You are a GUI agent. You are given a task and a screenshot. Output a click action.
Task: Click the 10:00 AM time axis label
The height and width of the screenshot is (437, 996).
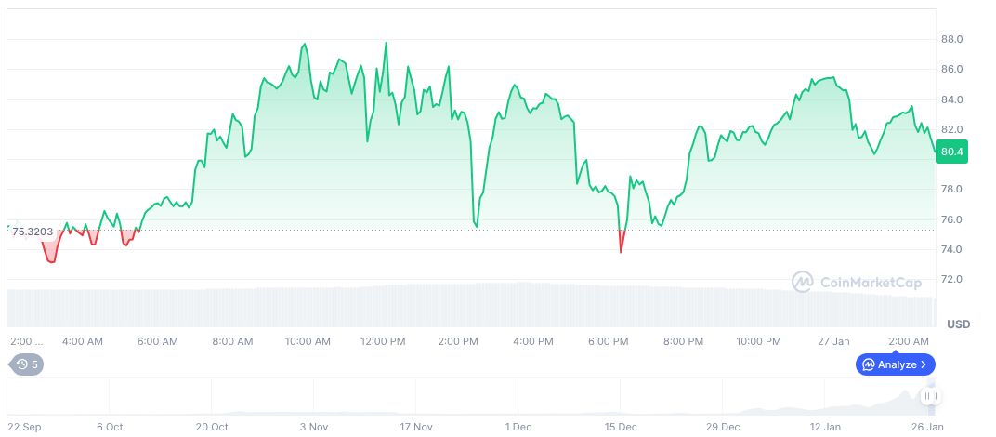[x=308, y=341]
